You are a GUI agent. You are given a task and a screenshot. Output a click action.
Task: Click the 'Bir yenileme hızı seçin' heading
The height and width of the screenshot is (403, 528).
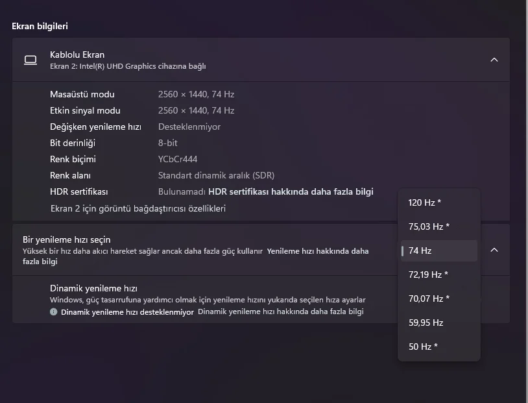tap(67, 239)
